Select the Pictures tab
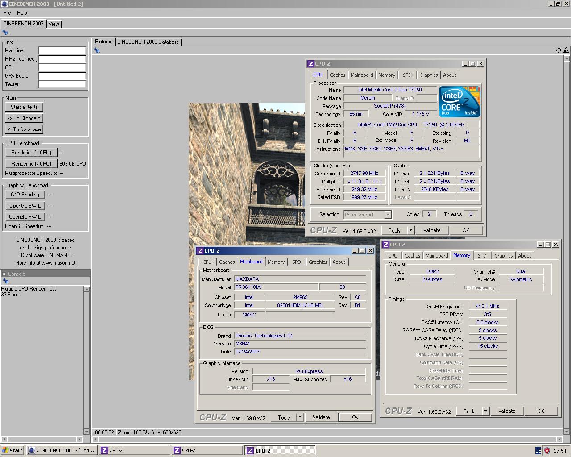 pos(103,42)
